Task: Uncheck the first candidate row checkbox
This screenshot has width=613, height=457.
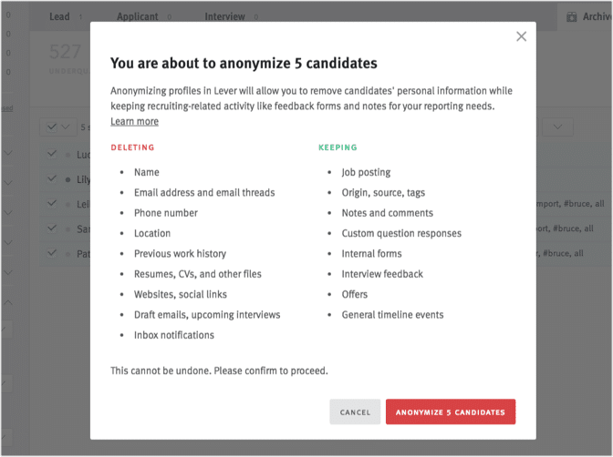Action: click(52, 154)
